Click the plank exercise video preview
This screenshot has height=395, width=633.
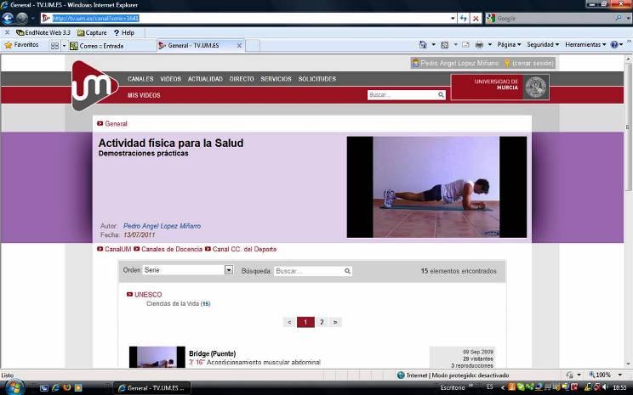(x=436, y=186)
